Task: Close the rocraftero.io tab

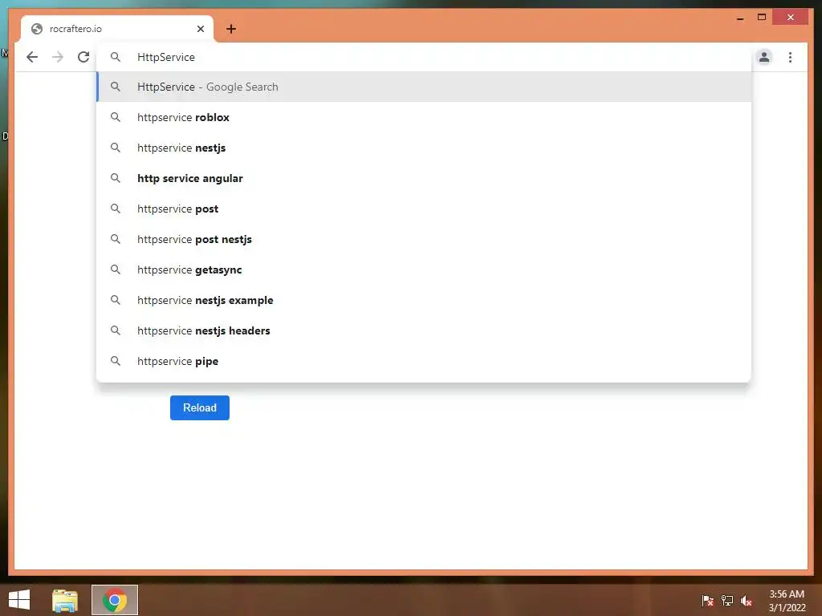Action: pyautogui.click(x=200, y=29)
